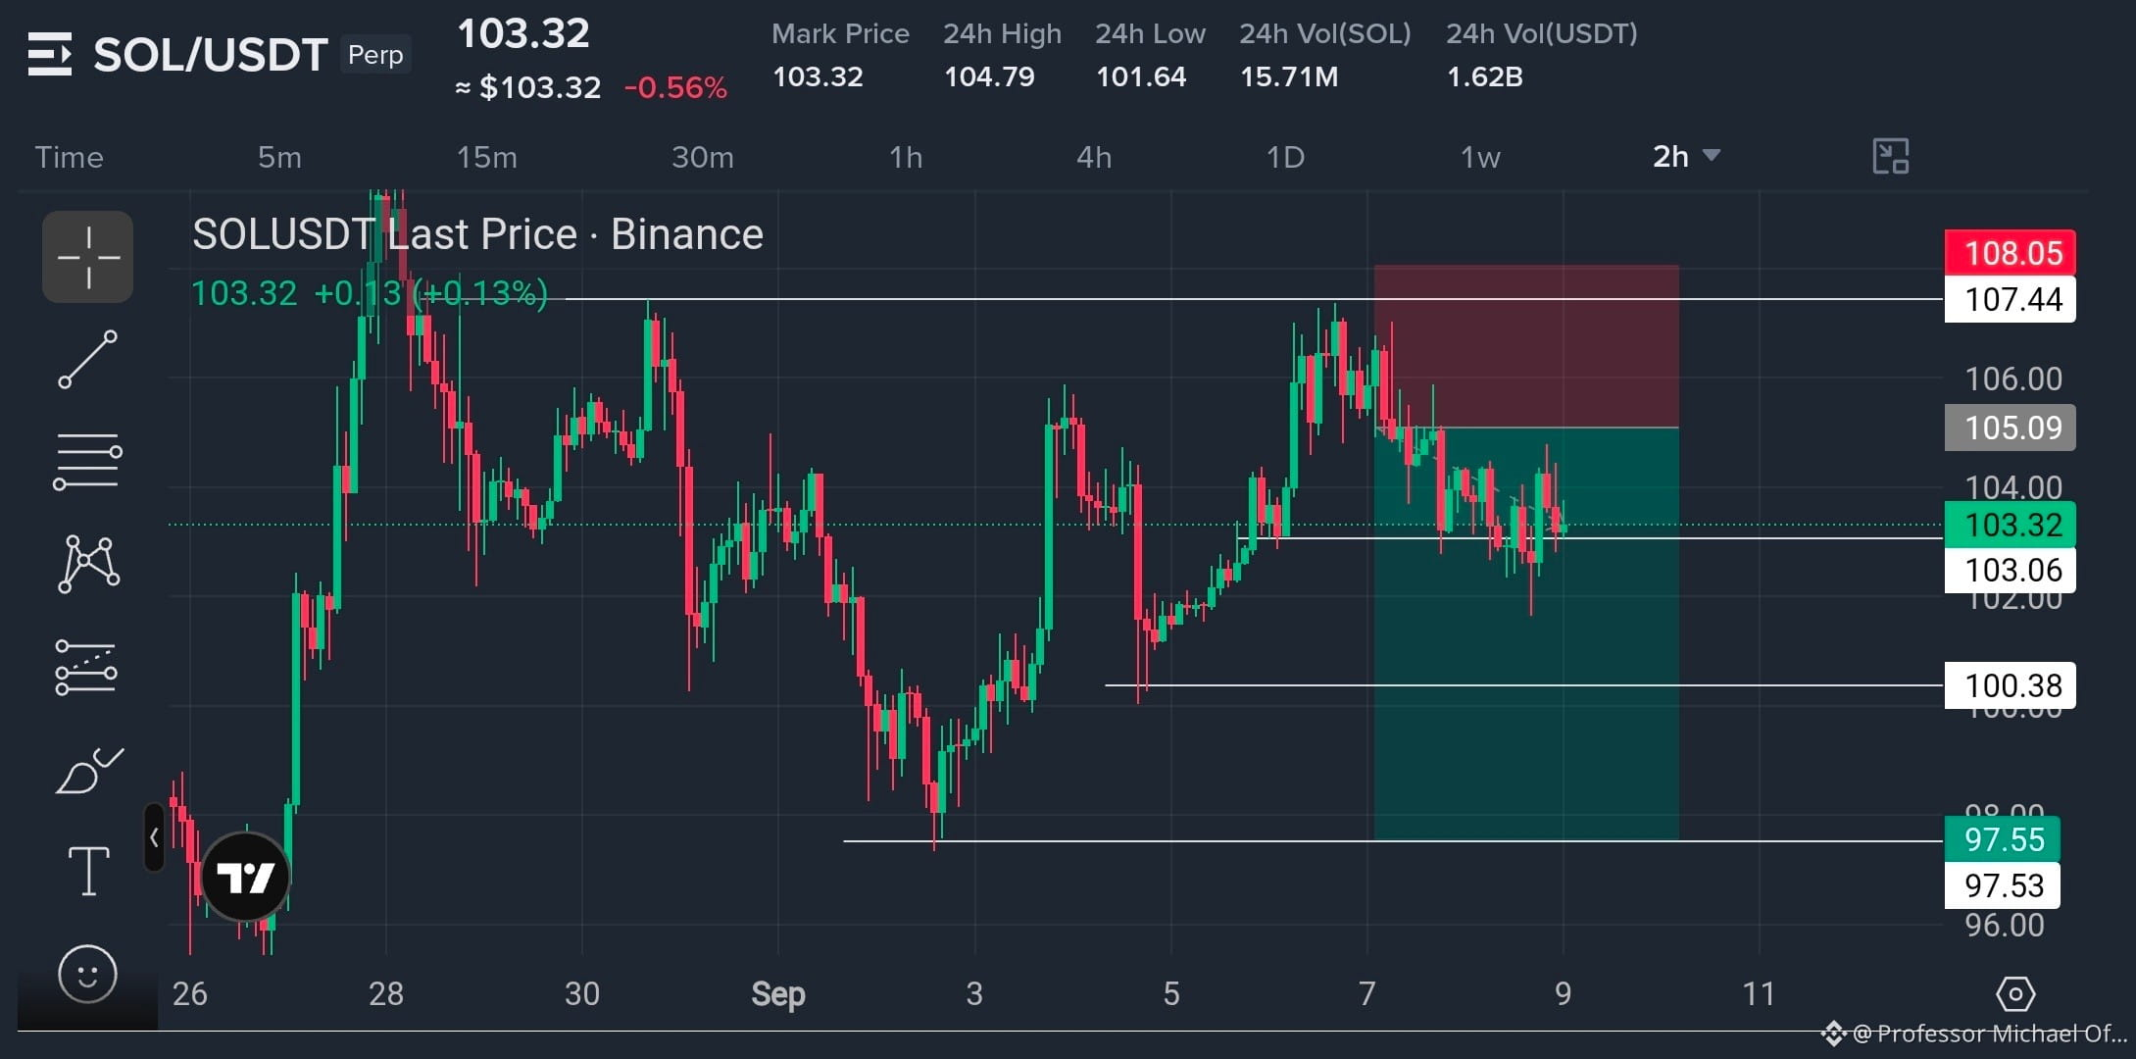Image resolution: width=2136 pixels, height=1059 pixels.
Task: Click the Perp contract label
Action: coord(375,55)
